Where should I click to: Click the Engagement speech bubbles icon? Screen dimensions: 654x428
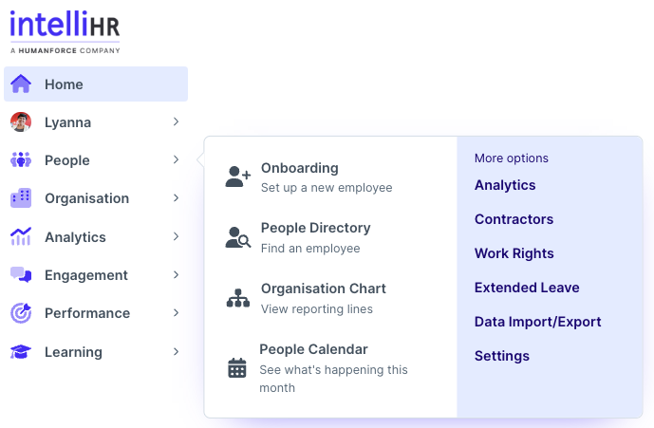(x=21, y=275)
